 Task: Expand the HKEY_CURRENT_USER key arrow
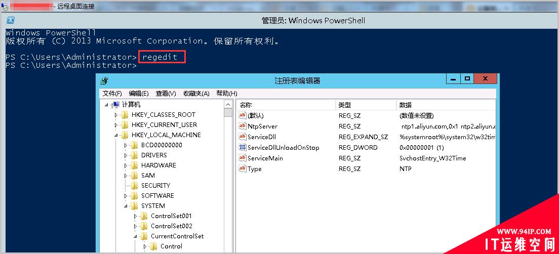(x=116, y=125)
